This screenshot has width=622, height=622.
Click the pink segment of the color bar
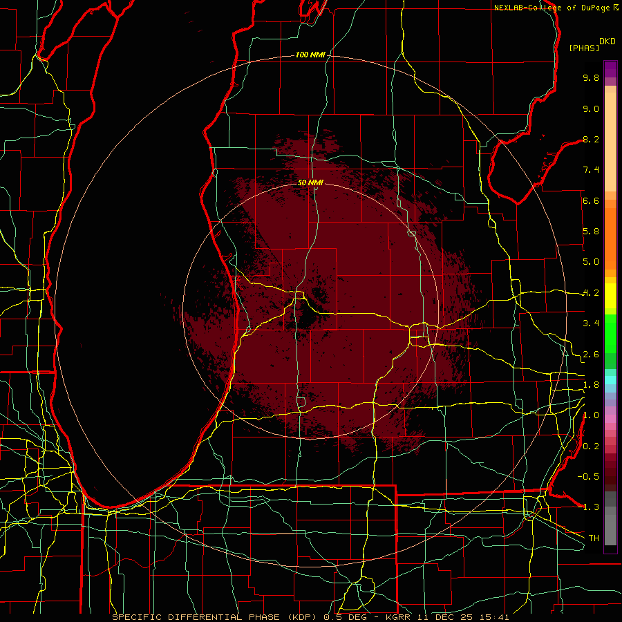(610, 419)
